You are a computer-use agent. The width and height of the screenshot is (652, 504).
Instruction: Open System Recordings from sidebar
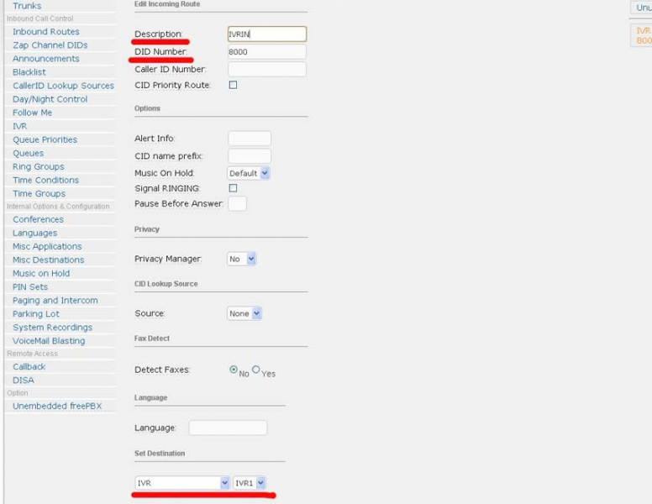[x=52, y=328]
